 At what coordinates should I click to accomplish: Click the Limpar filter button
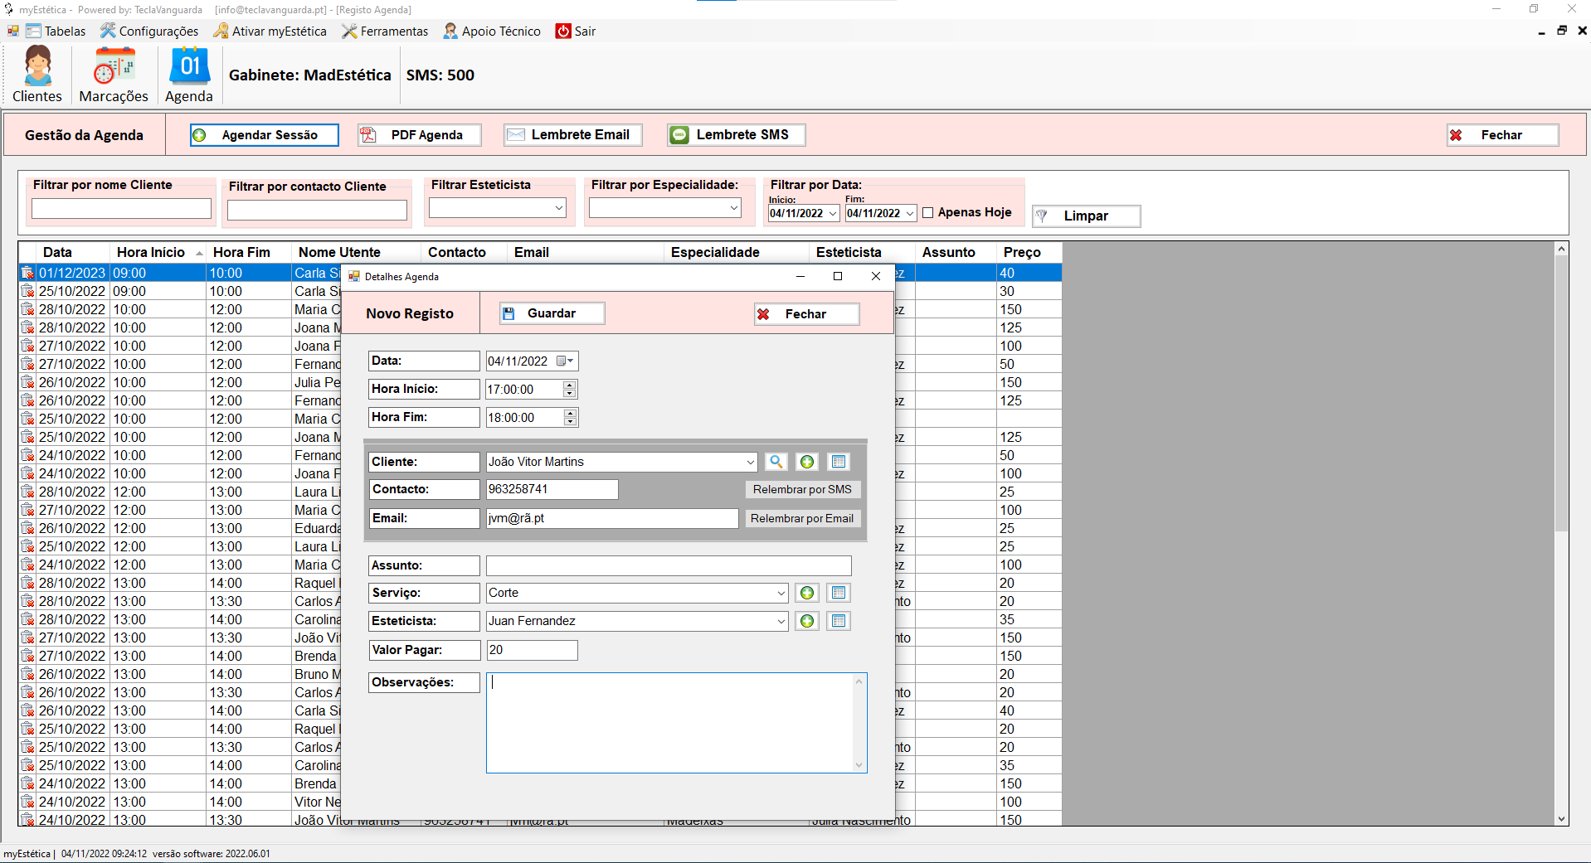pyautogui.click(x=1086, y=216)
